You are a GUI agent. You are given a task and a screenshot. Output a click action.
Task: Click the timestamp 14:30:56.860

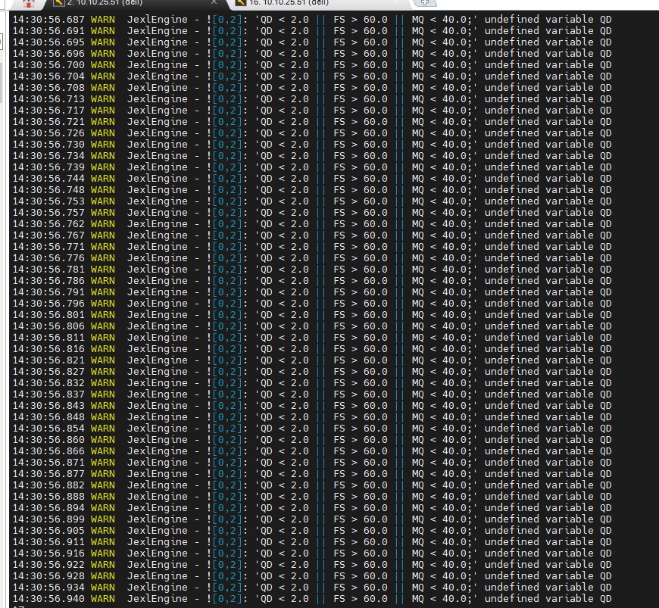click(48, 439)
